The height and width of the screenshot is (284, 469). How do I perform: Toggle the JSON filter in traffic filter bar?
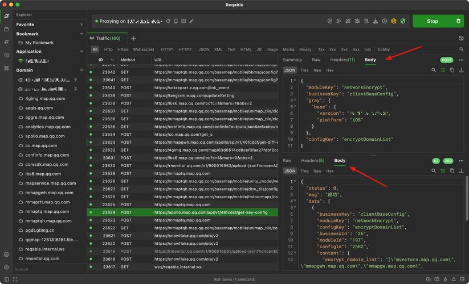click(203, 49)
